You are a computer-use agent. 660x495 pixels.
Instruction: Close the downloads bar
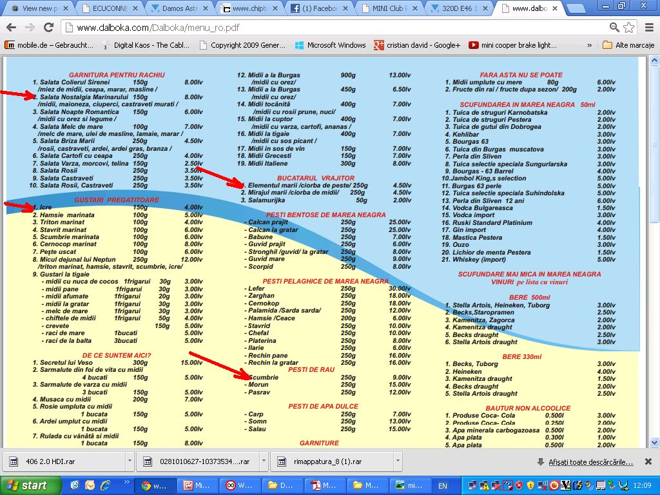click(x=648, y=462)
